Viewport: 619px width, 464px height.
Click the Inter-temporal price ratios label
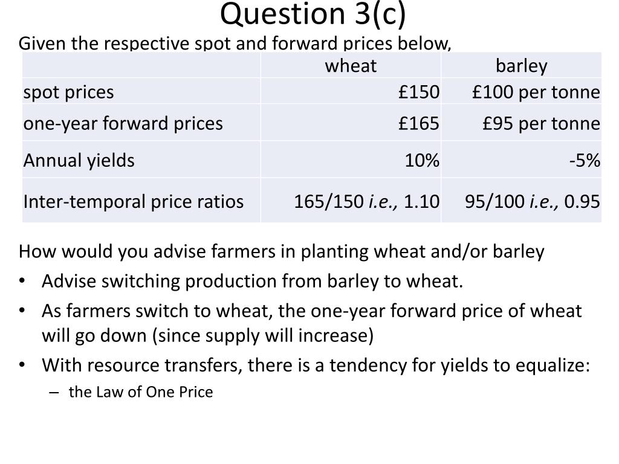click(134, 201)
